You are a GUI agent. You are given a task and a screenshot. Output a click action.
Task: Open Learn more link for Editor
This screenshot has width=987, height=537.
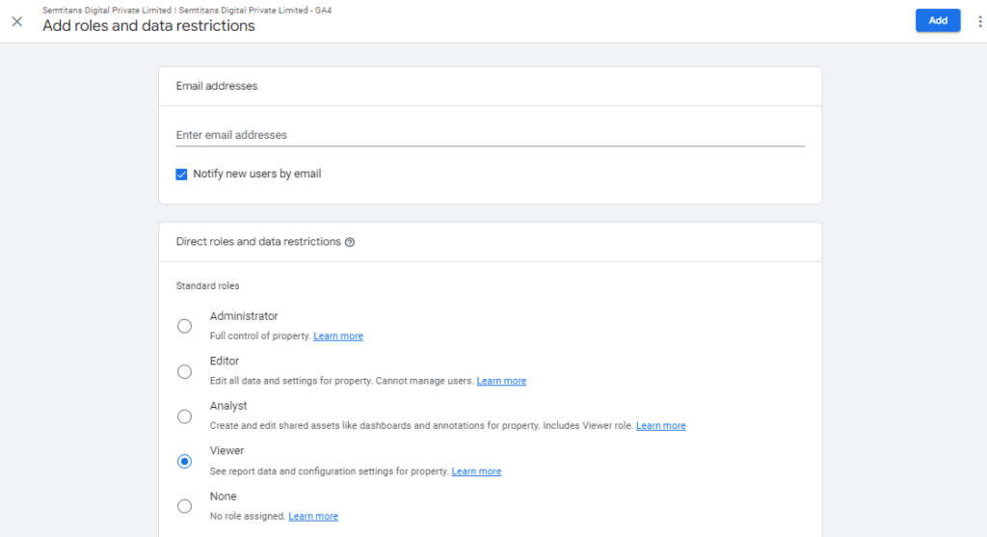(501, 381)
